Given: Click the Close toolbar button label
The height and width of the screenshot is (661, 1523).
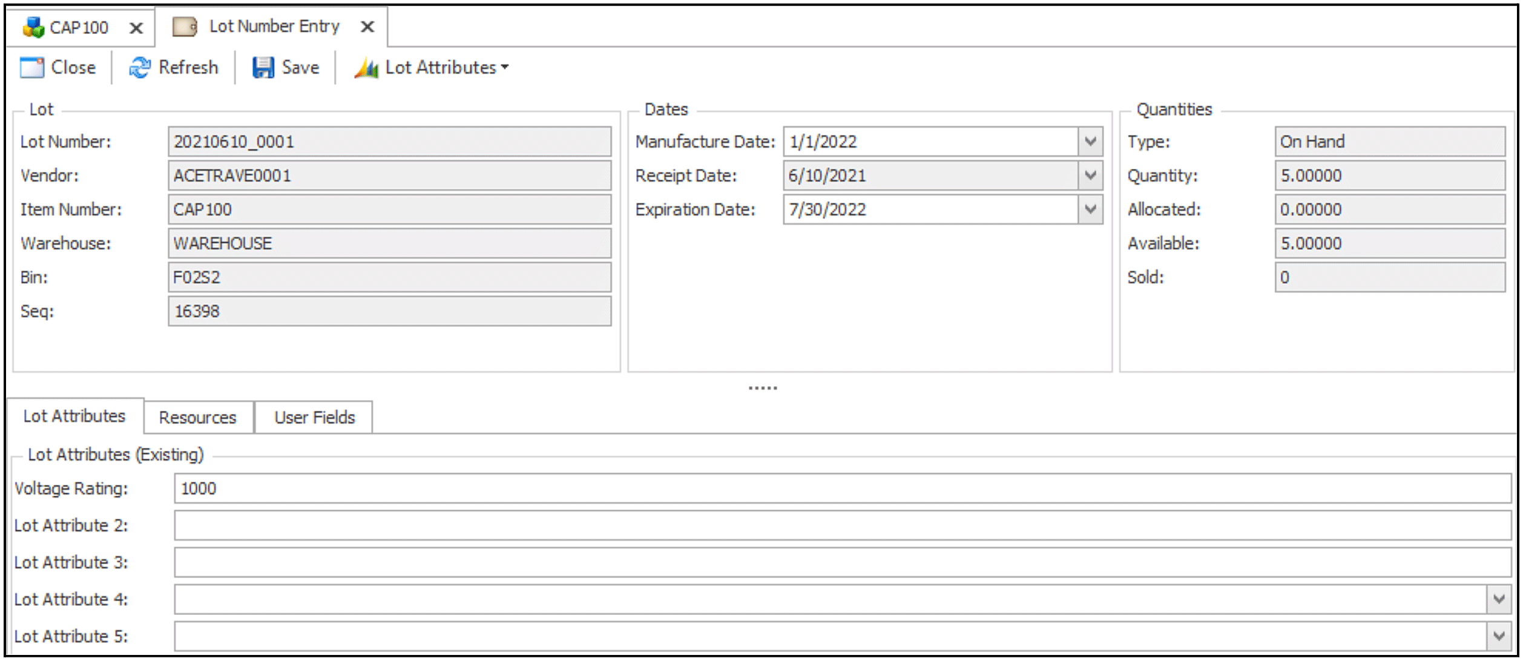Looking at the screenshot, I should click(73, 67).
